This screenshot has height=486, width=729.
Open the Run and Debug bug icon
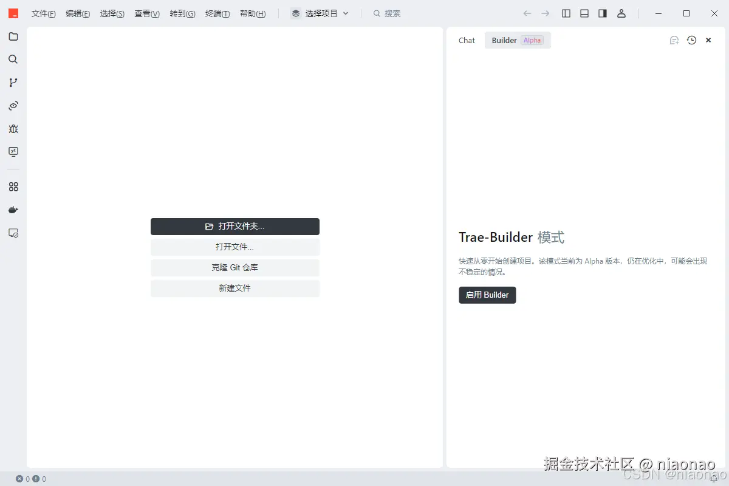click(13, 129)
